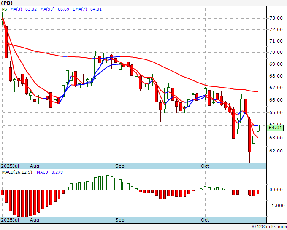This screenshot has width=287, height=230.
Task: Click the green 64.01 current price tag
Action: pyautogui.click(x=275, y=128)
